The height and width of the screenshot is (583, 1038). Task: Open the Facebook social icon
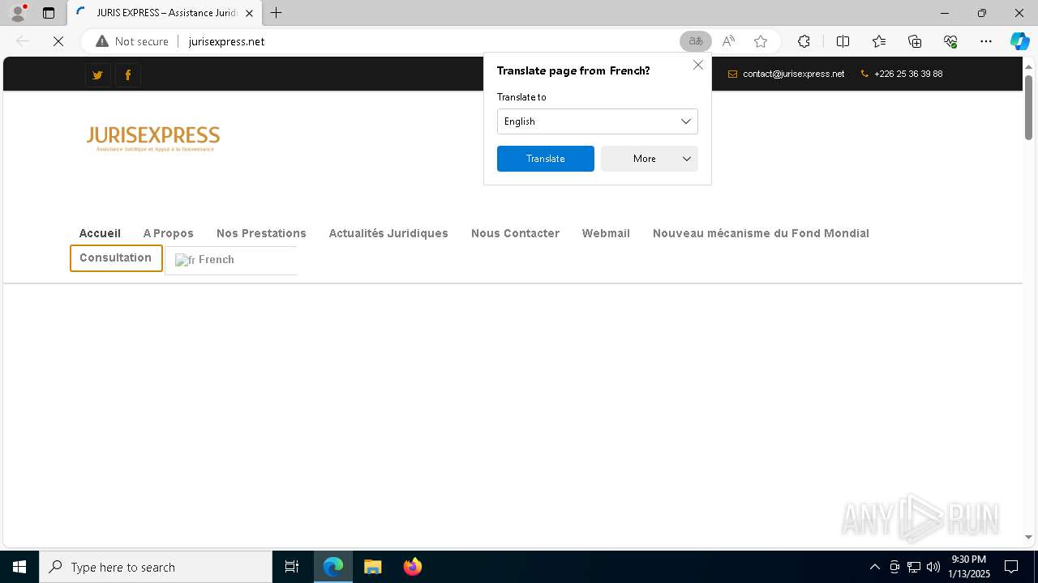point(128,75)
